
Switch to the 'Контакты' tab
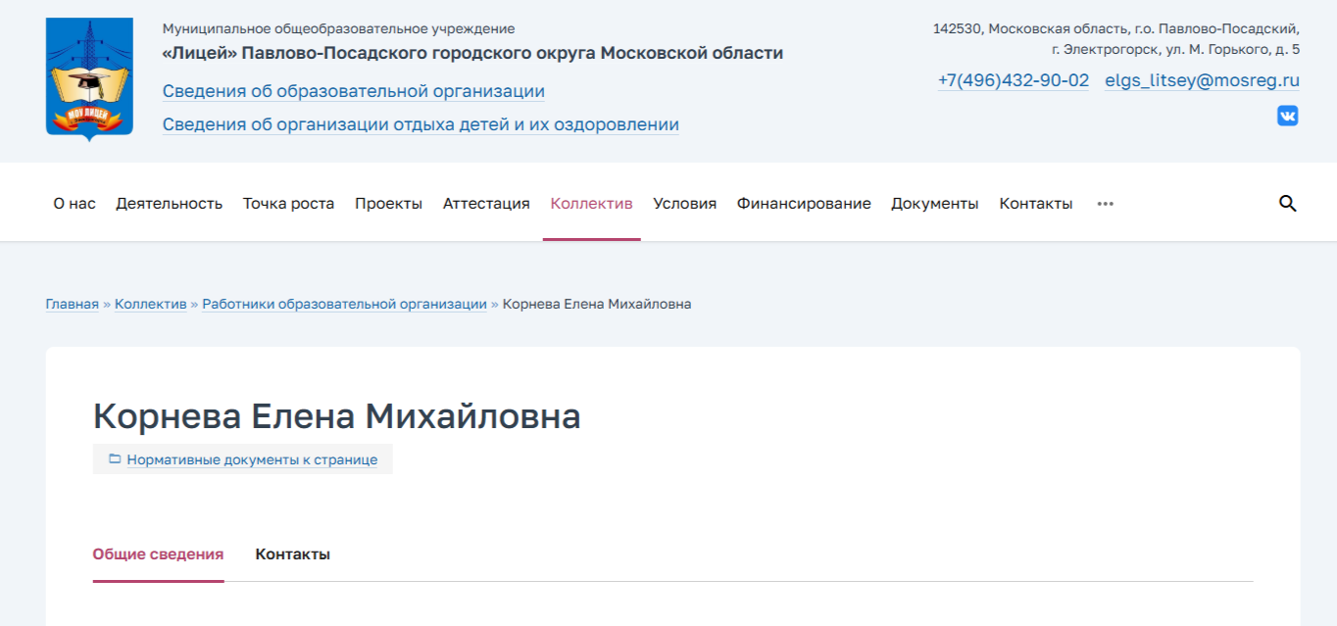click(292, 554)
